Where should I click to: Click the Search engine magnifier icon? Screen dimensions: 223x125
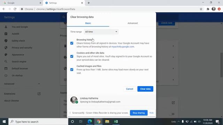click(x=6, y=61)
